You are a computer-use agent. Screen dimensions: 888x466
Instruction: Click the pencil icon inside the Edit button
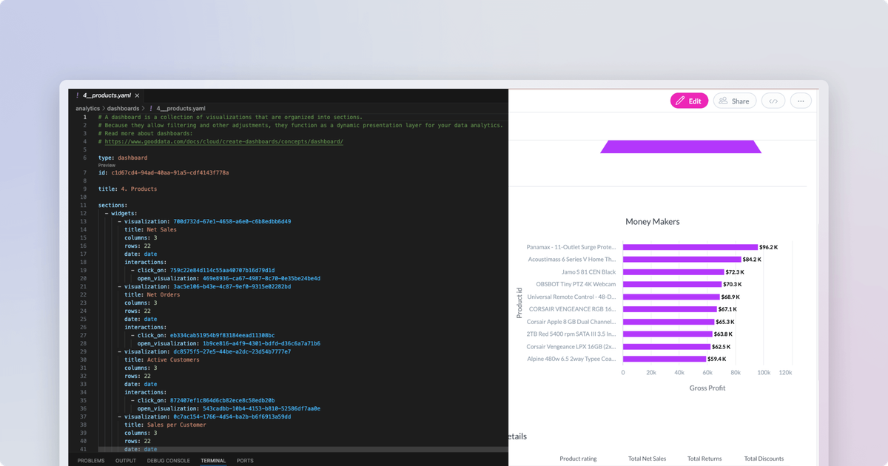tap(680, 101)
